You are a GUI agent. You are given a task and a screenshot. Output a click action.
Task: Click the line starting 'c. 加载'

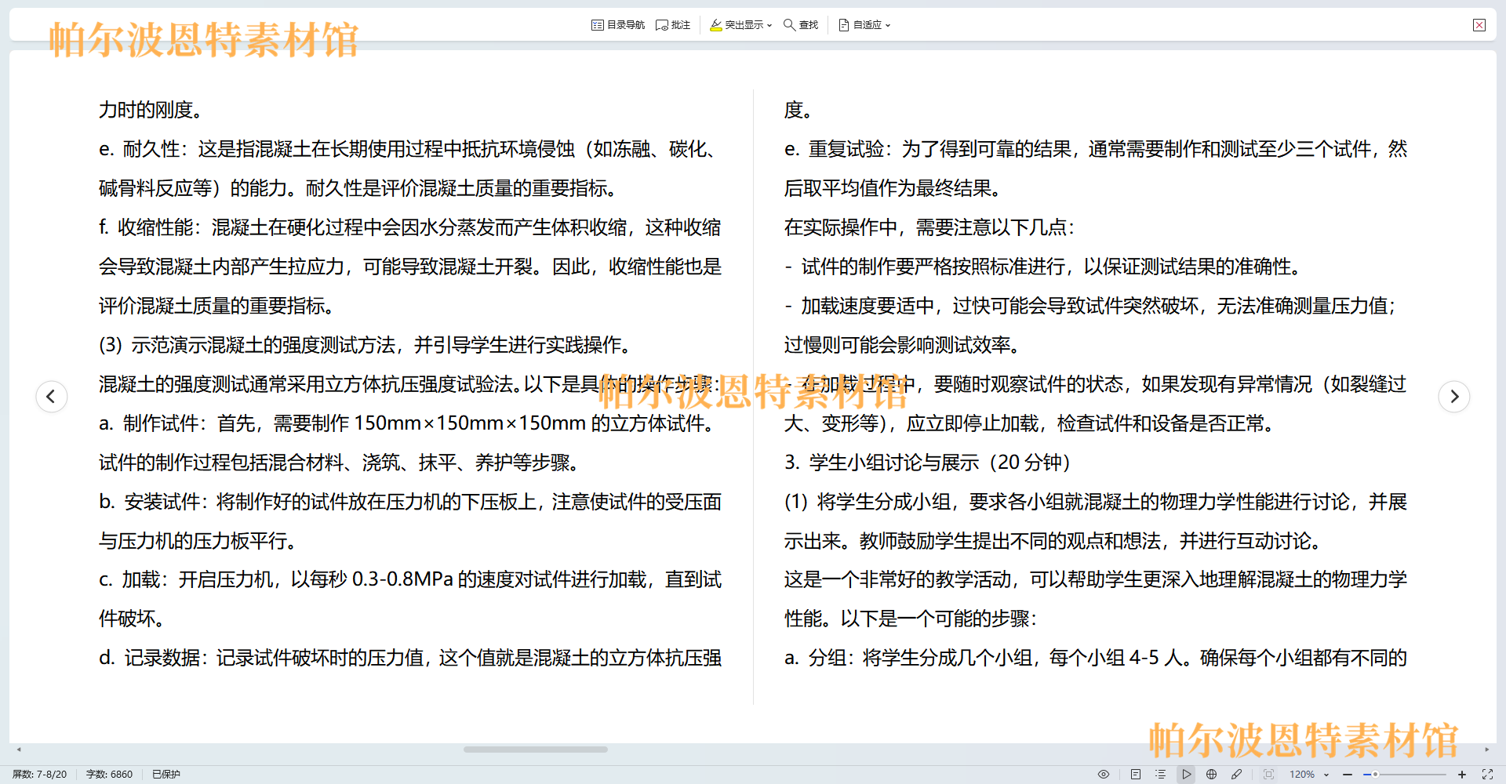(409, 579)
